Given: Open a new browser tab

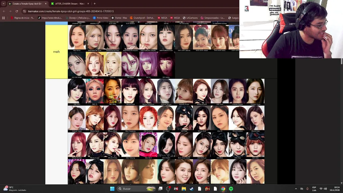Looking at the screenshot, I should [95, 4].
